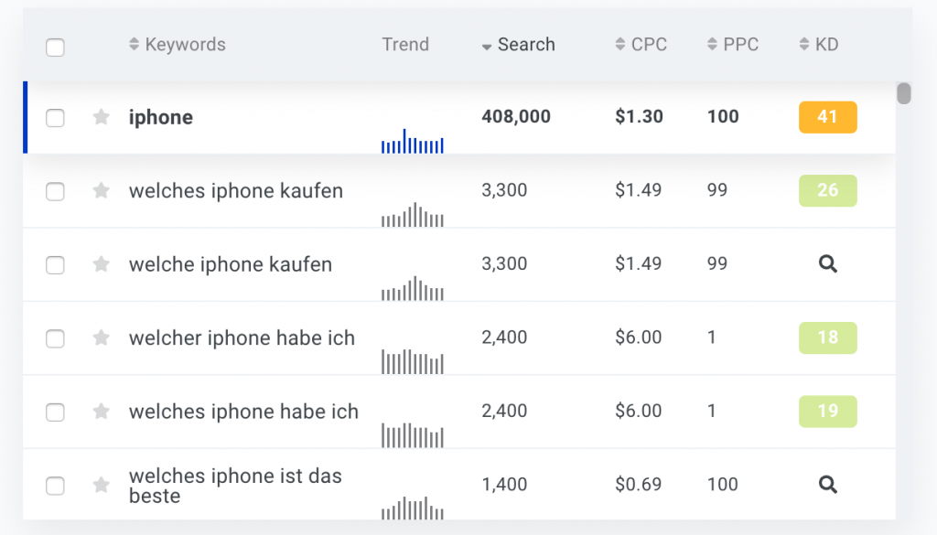The height and width of the screenshot is (535, 937).
Task: Click KD magnifier for 'welche iphone kaufen'
Action: point(827,264)
